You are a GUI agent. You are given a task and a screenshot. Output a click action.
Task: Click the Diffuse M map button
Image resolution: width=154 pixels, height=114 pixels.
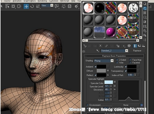coord(108,71)
